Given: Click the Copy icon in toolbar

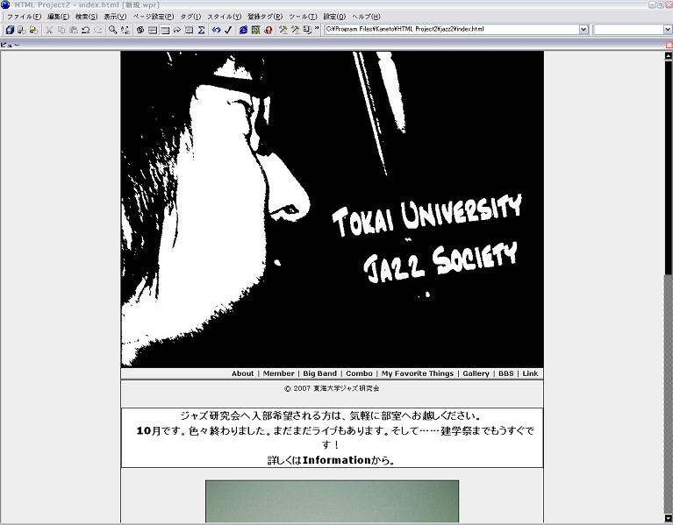Looking at the screenshot, I should (61, 30).
